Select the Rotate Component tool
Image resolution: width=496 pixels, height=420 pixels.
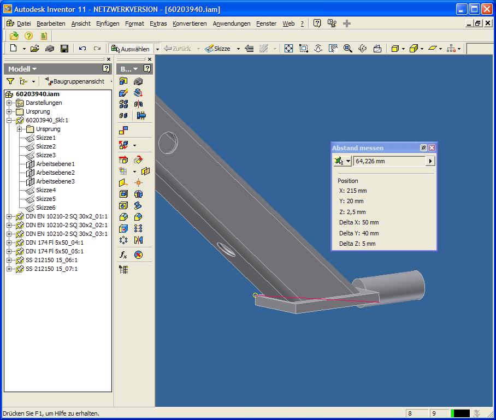[138, 160]
